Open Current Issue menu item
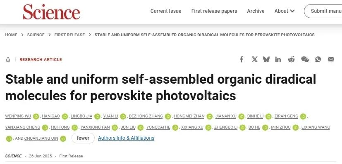Viewport: 342px width, 164px height. [x=166, y=11]
